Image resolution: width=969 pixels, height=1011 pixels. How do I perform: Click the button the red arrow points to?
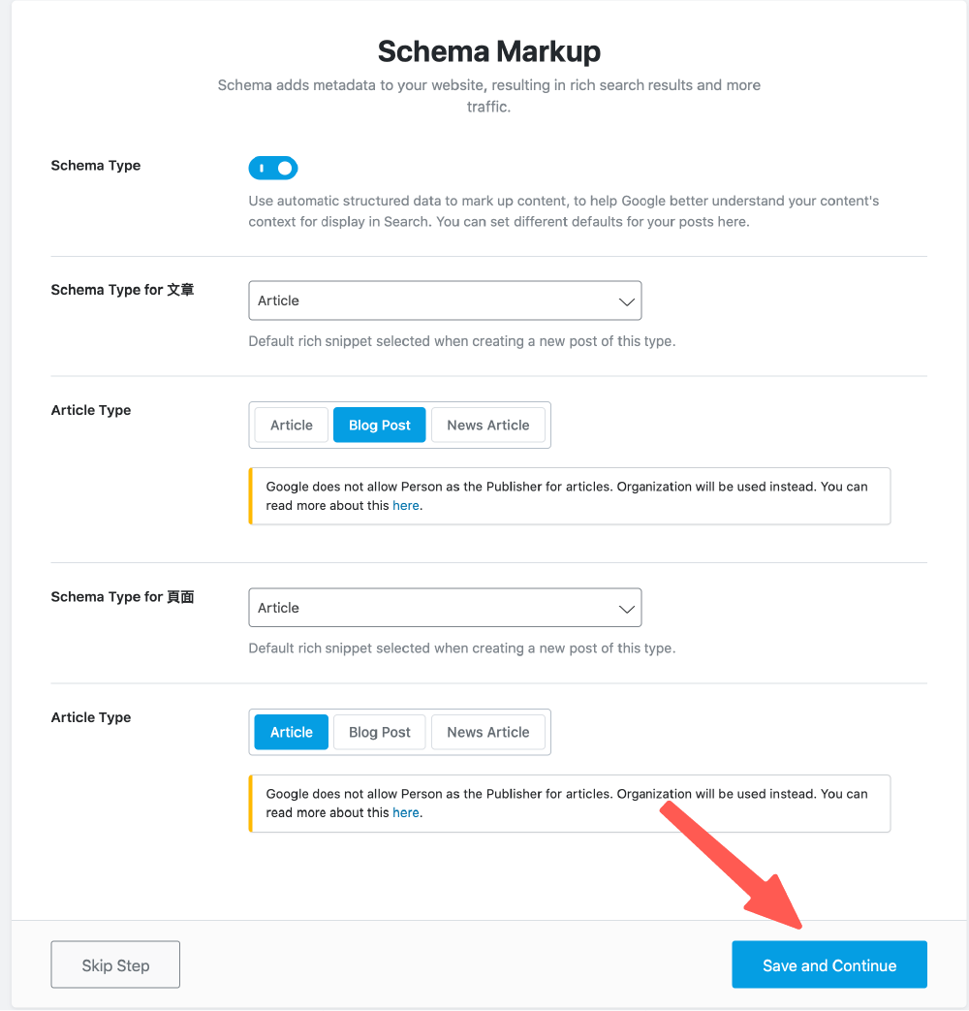point(828,964)
